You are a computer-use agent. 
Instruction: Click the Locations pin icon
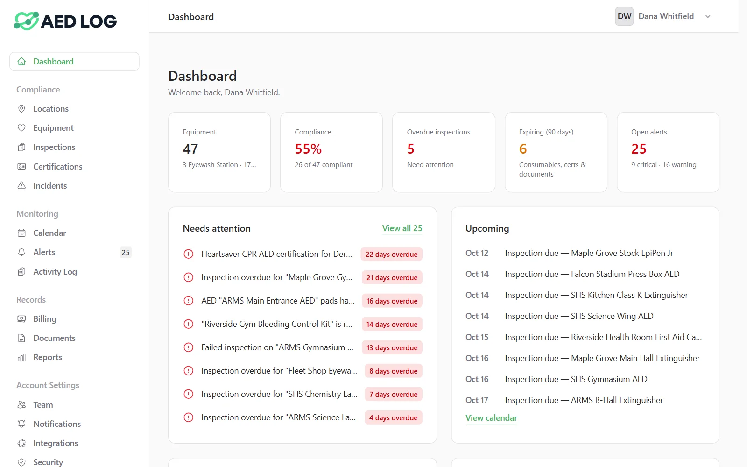[x=21, y=109]
